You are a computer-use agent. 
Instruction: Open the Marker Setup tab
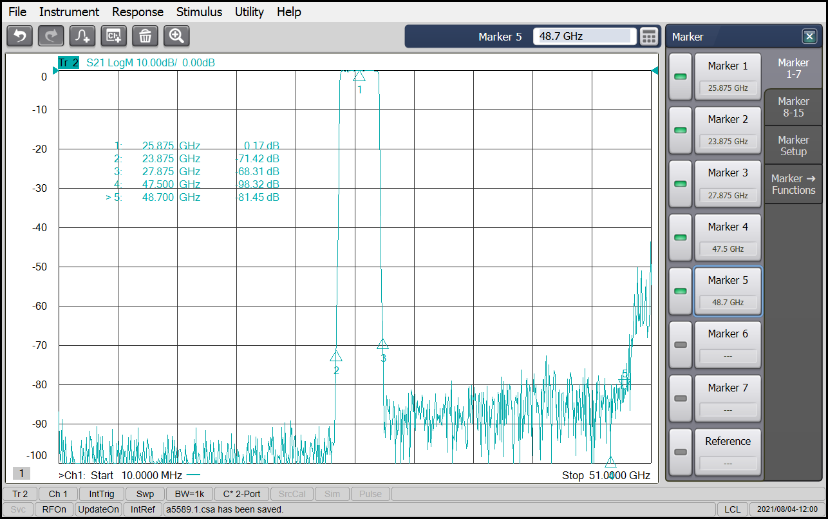click(x=793, y=146)
